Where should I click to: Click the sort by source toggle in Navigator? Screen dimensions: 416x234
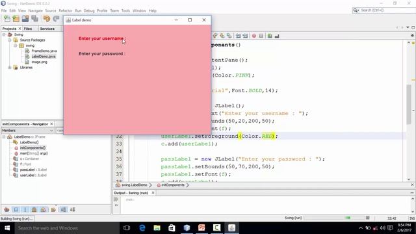pos(73,209)
